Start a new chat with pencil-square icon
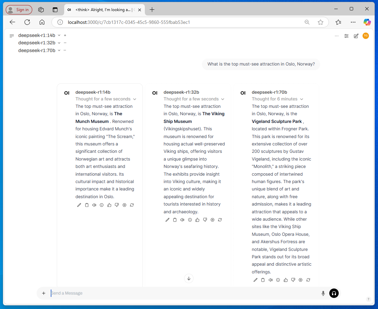Image resolution: width=378 pixels, height=309 pixels. point(356,36)
